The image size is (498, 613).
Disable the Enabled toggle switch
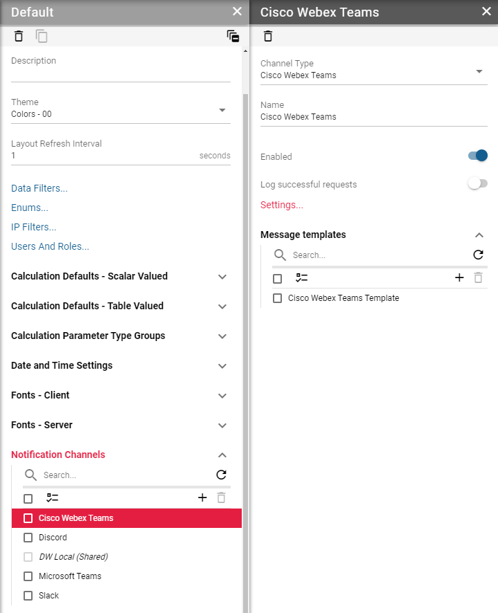pyautogui.click(x=478, y=156)
